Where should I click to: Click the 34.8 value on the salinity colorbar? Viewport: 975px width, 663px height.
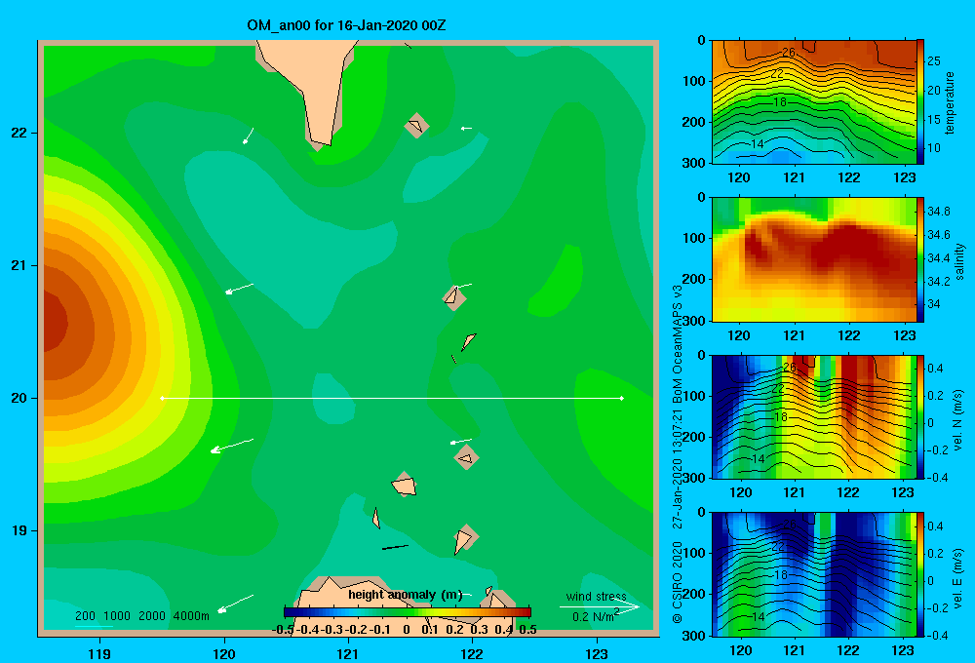pyautogui.click(x=938, y=212)
